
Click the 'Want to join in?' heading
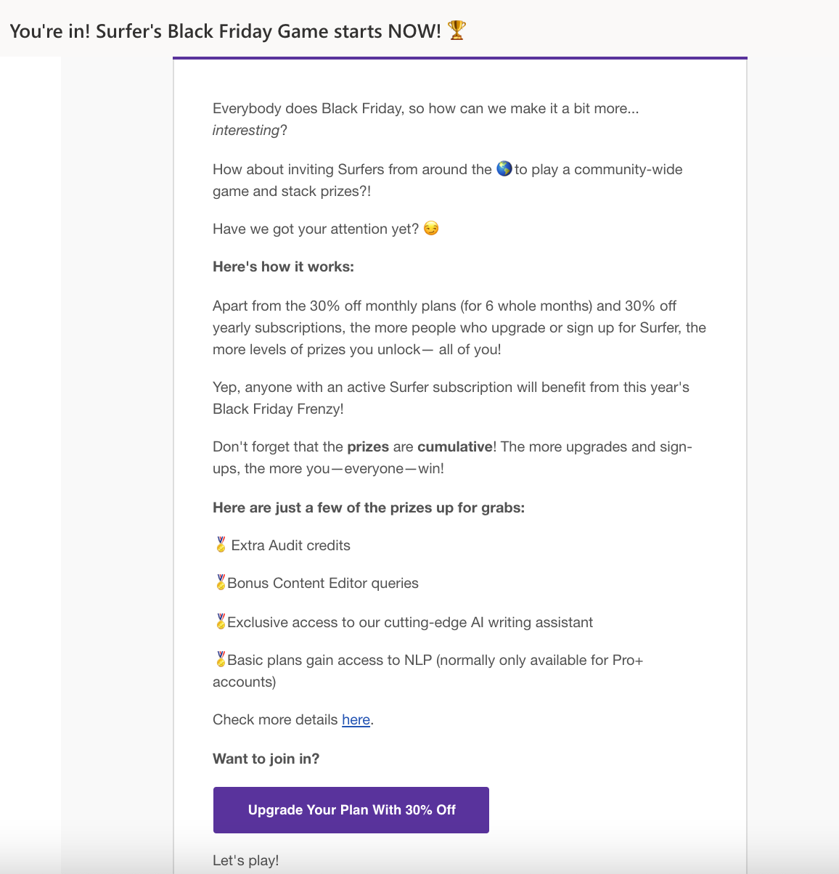(x=266, y=759)
